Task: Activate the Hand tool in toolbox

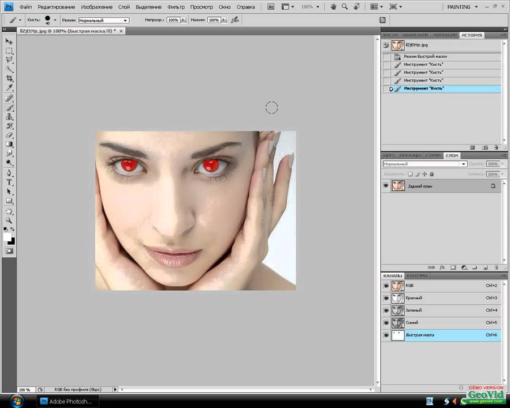Action: pyautogui.click(x=9, y=210)
